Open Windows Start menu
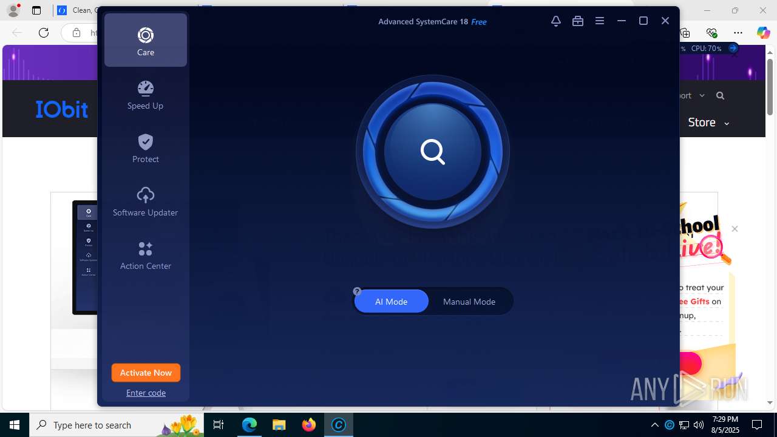This screenshot has height=437, width=777. coord(15,425)
